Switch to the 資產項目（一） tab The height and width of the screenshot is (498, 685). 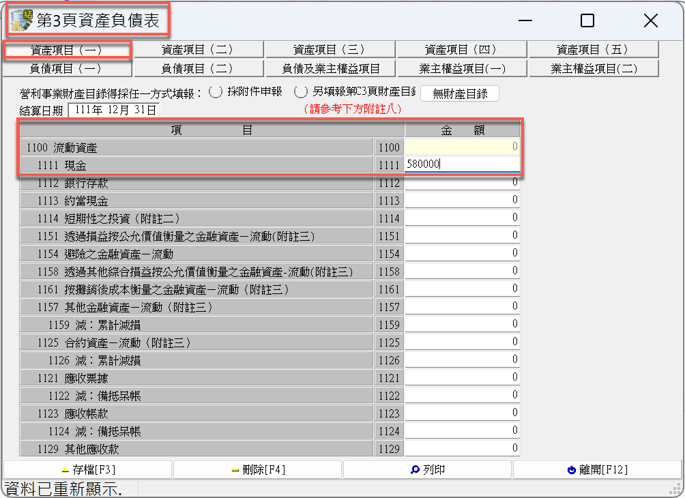[66, 50]
